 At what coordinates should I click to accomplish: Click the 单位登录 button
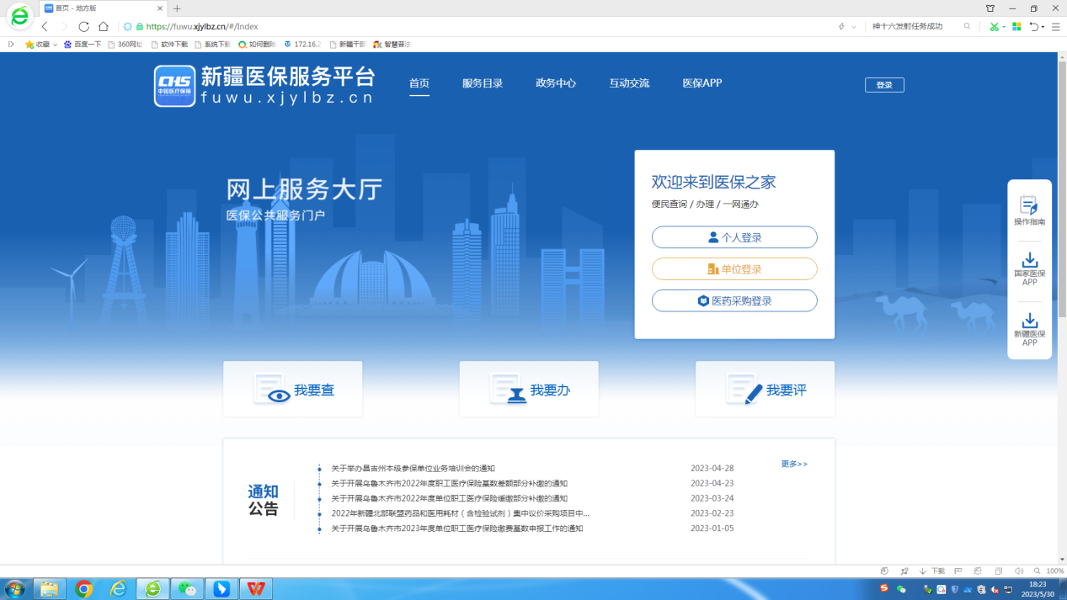(734, 269)
